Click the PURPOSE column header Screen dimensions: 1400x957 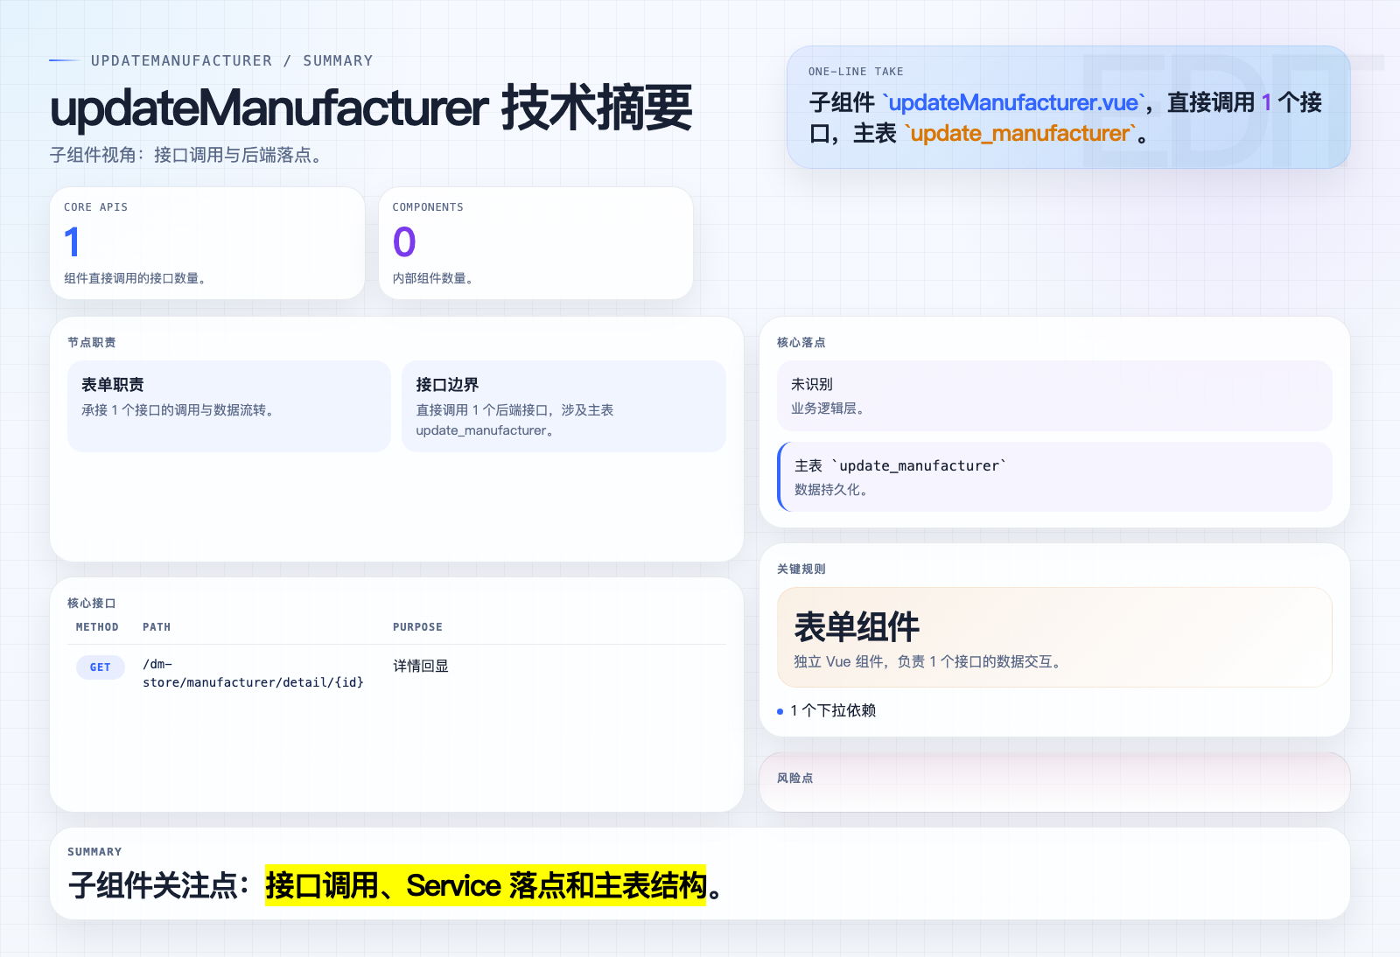click(x=417, y=627)
